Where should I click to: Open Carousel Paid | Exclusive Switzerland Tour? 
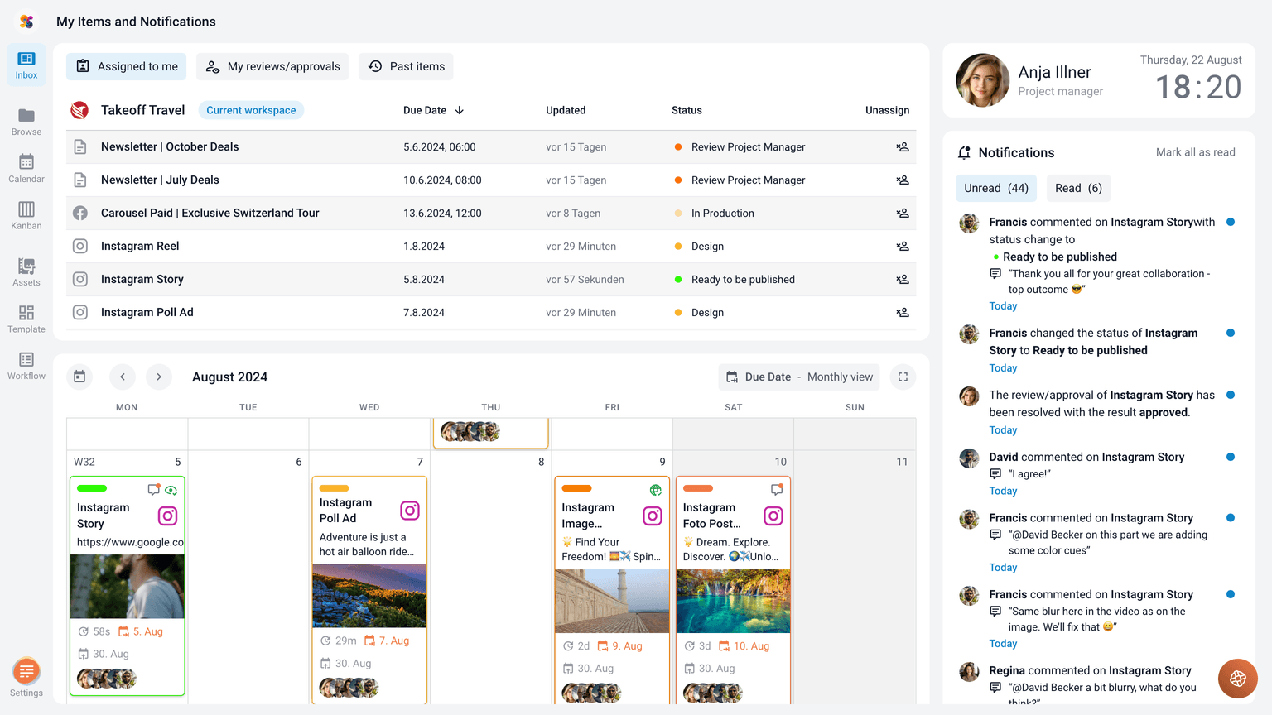click(210, 213)
